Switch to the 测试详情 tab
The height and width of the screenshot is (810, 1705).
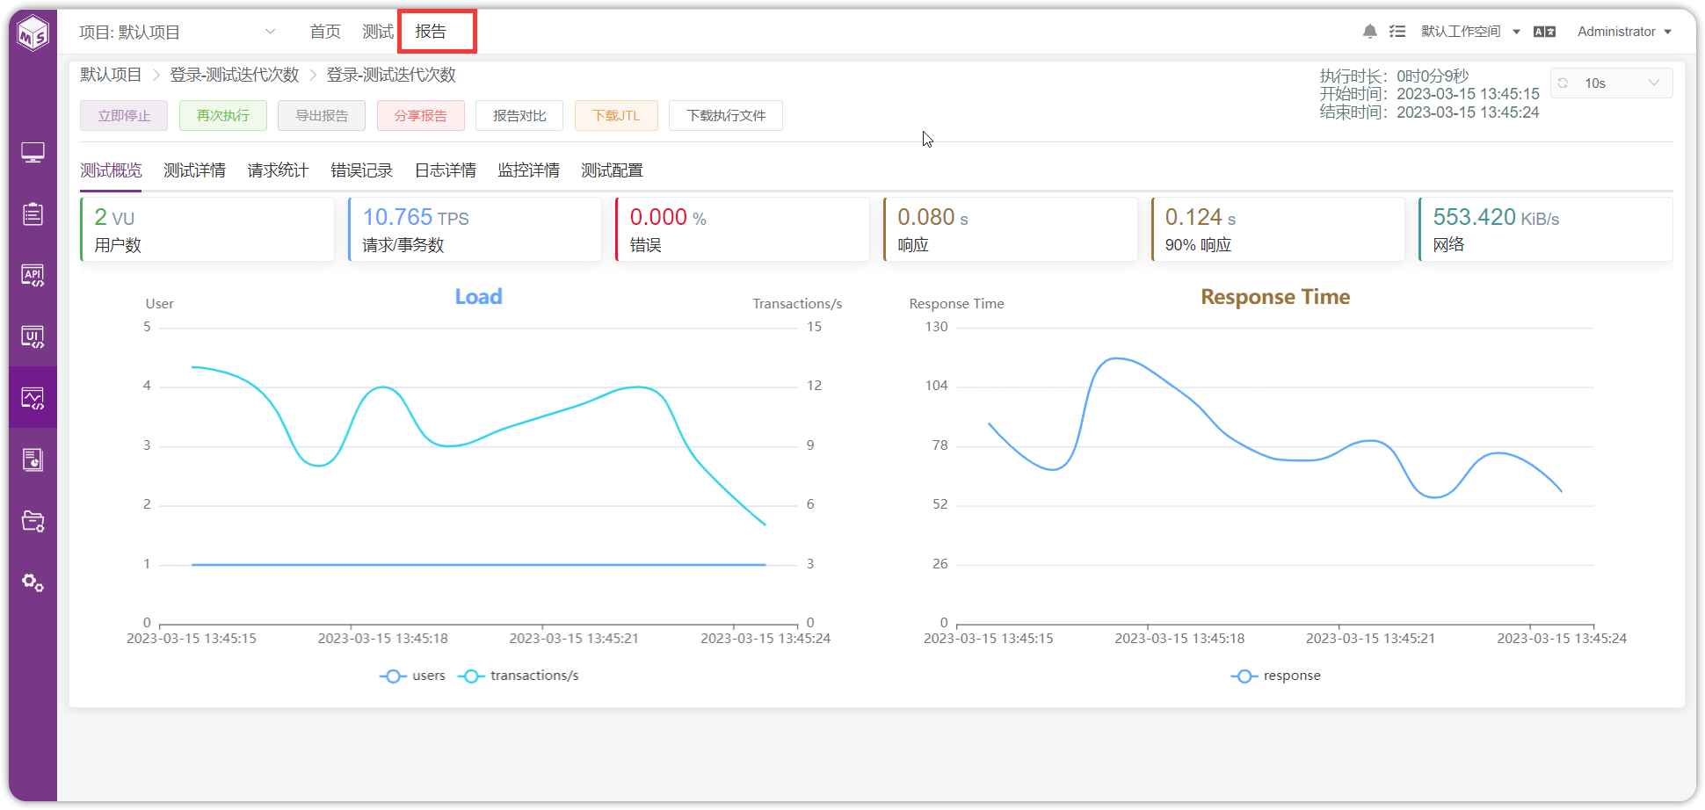point(194,170)
